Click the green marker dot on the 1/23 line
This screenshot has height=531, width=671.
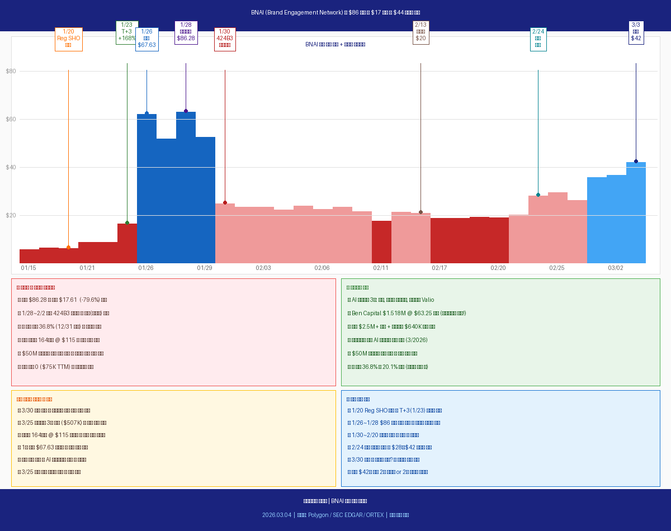tap(127, 223)
